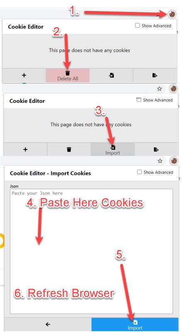Click the import icon in the top panel
This screenshot has height=332, width=182.
111,75
